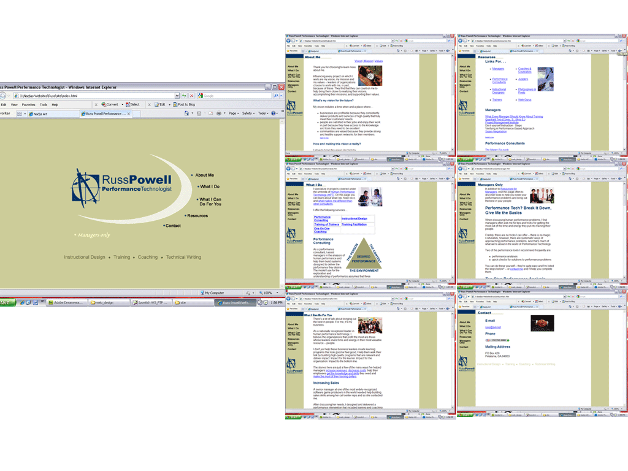Close the Convert toolbar with its X
628x471 pixels.
point(96,104)
